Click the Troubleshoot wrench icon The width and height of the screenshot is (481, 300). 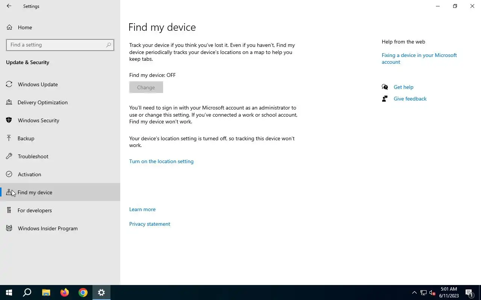coord(9,156)
